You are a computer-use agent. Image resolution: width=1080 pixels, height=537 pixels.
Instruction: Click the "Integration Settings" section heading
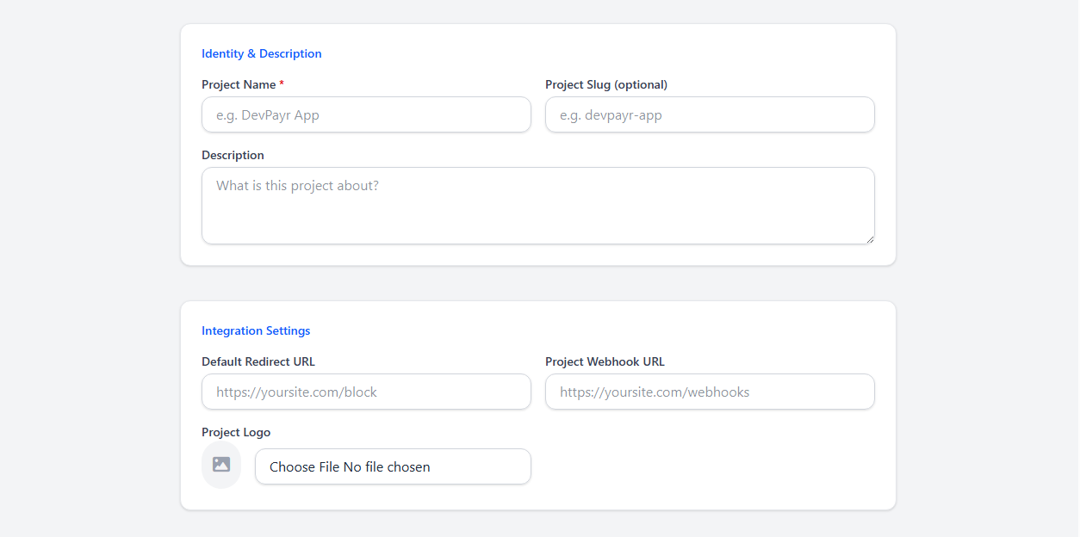pos(256,330)
